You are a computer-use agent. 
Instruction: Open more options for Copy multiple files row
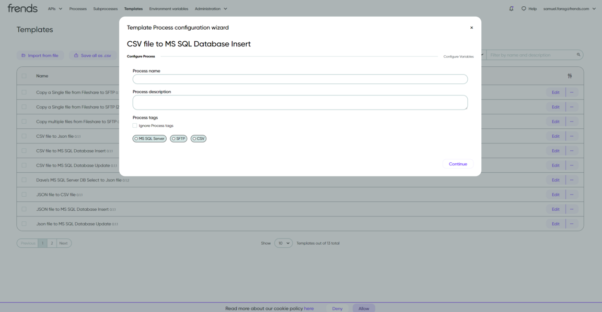(572, 122)
